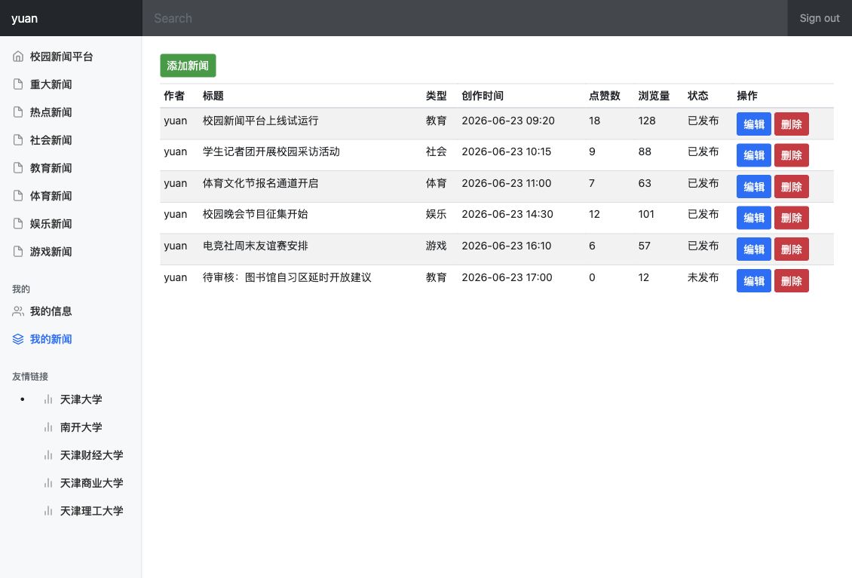Edit the 学生记者团开展校园采访活动 entry
Screen dimensions: 852x578
point(754,155)
